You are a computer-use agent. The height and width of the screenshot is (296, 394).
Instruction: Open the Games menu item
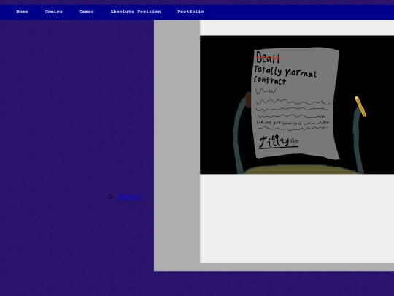point(86,12)
